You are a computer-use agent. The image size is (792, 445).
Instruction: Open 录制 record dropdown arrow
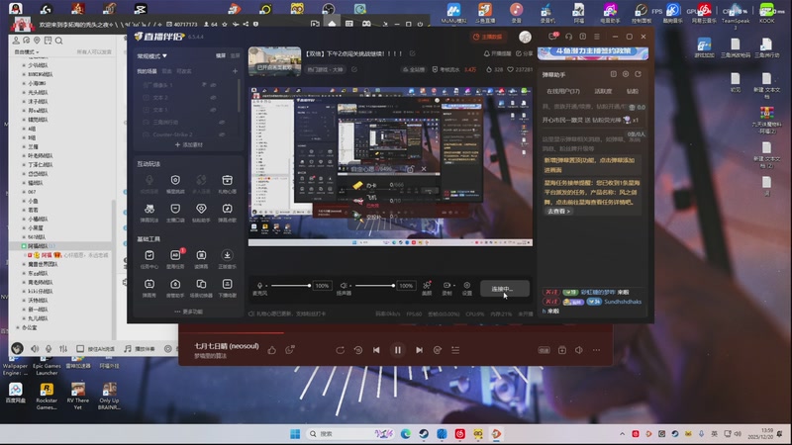pos(453,286)
